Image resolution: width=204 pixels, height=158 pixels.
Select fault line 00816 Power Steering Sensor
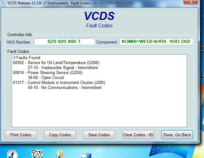pyautogui.click(x=48, y=72)
